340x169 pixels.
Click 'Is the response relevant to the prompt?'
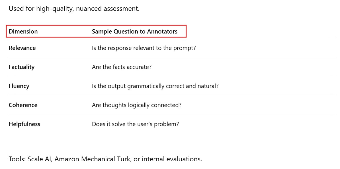(144, 48)
